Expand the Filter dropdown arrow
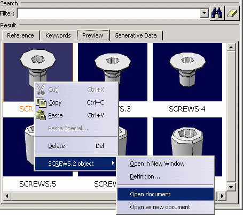This screenshot has height=215, width=243. tap(205, 13)
